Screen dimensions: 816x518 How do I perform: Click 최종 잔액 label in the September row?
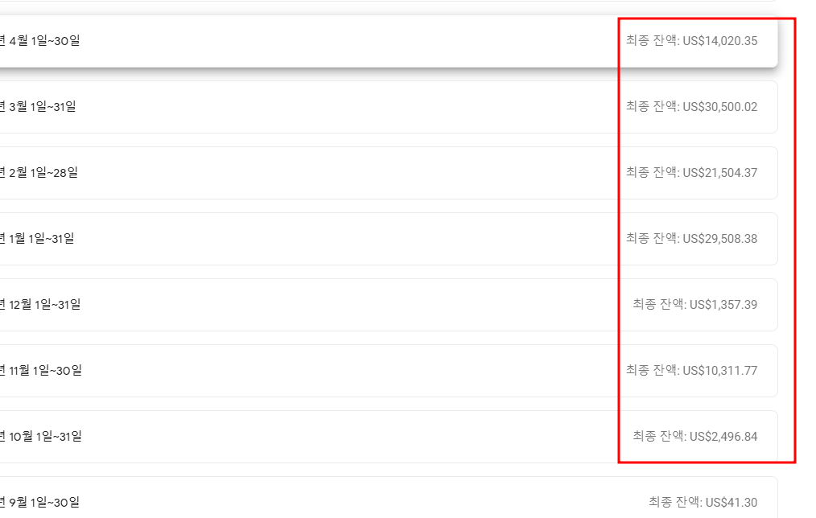(x=674, y=502)
